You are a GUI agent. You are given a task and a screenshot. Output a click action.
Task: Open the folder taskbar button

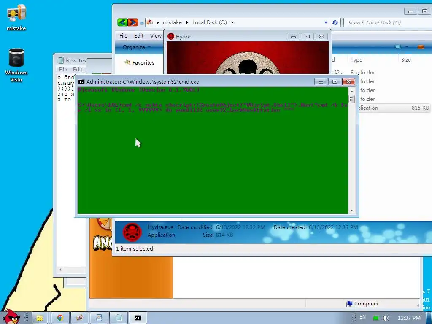click(x=39, y=318)
